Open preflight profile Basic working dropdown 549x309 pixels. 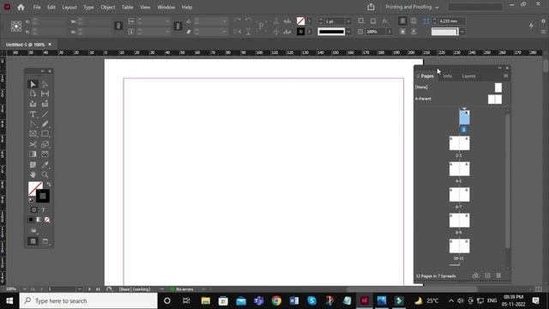coord(162,289)
